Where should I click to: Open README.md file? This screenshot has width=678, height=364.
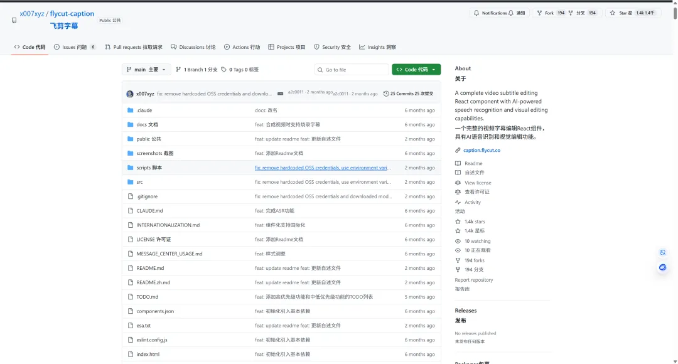click(150, 268)
